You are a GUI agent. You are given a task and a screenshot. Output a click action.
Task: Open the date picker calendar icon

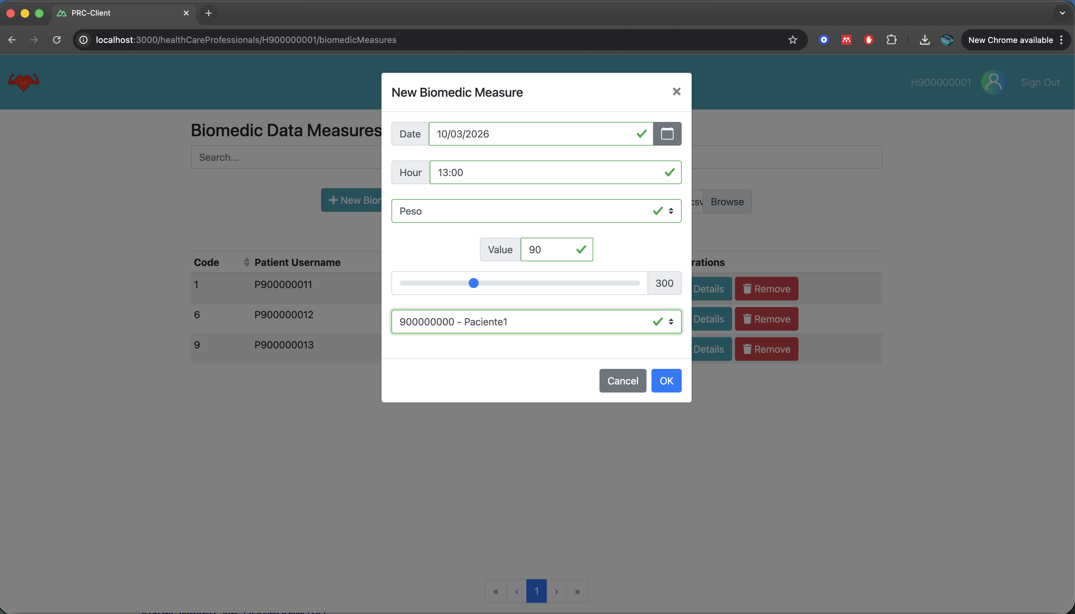coord(667,134)
